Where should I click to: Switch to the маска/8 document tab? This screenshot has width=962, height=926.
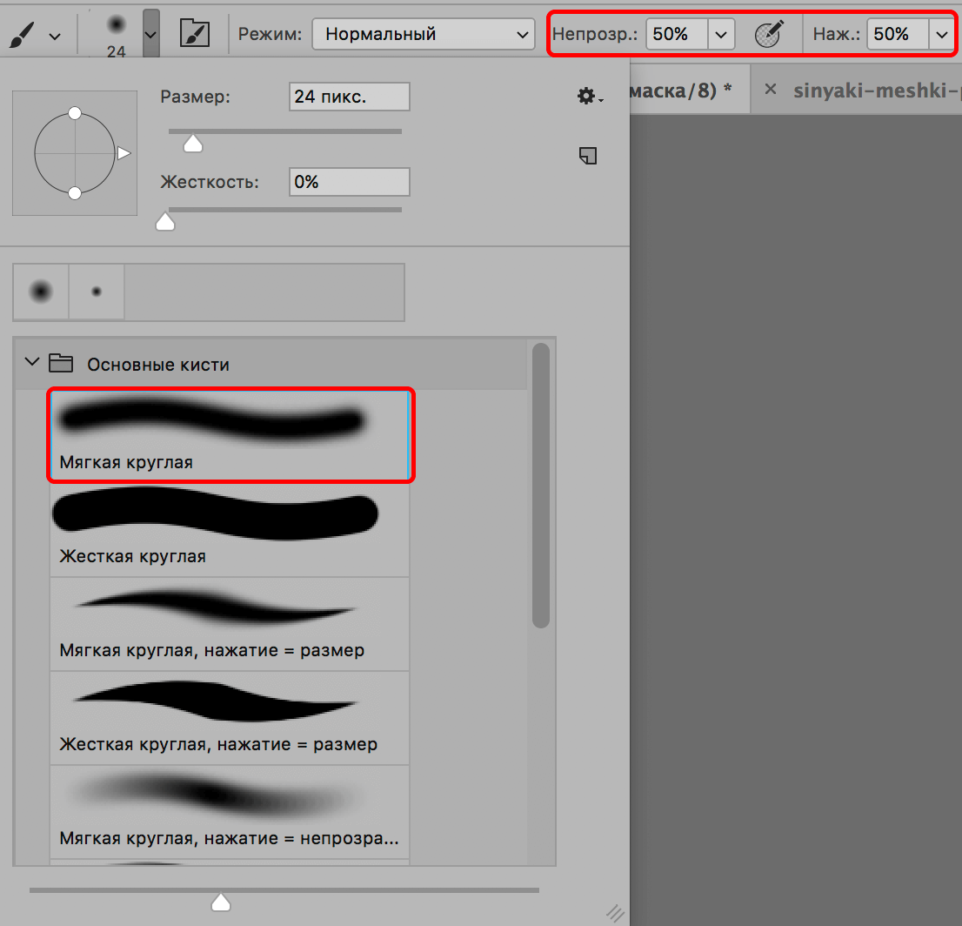[678, 90]
